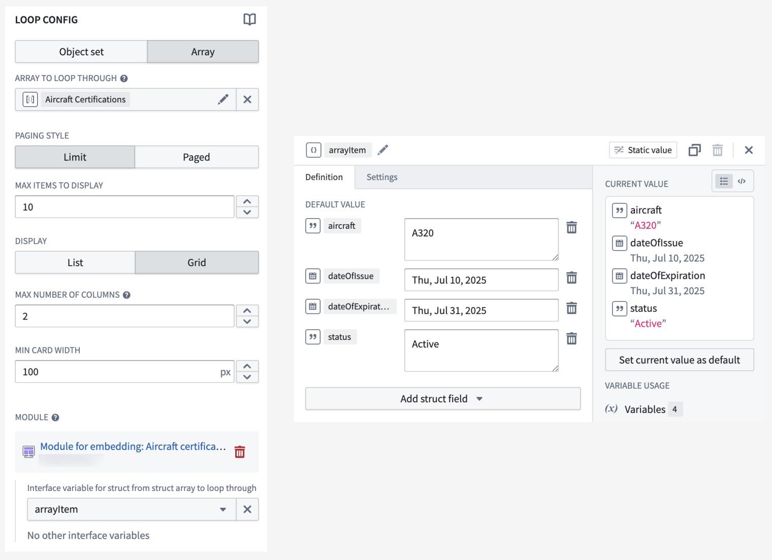
Task: Edit the Aircraft Certifications array binding
Action: (223, 99)
